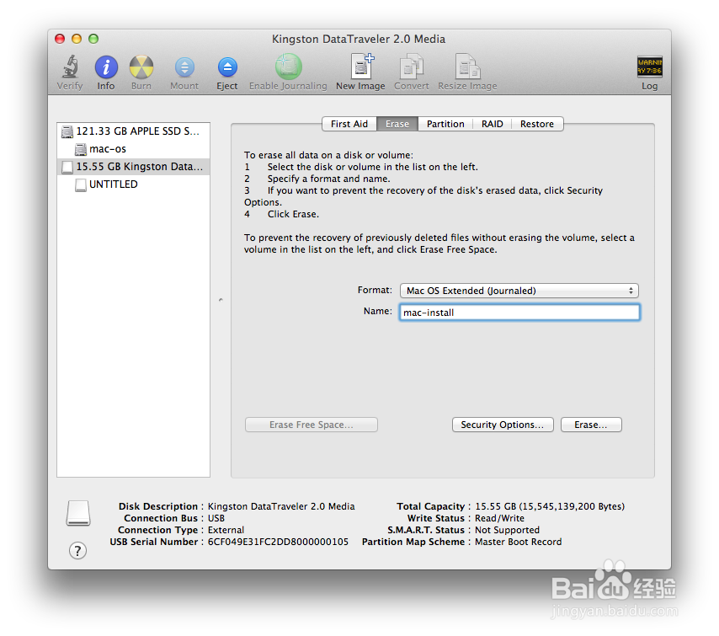
Task: Click the yellow minimize window button
Action: click(77, 39)
